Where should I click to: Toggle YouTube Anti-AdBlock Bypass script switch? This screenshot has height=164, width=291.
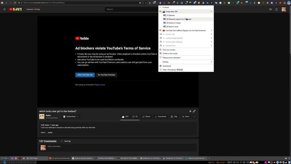click(x=161, y=31)
